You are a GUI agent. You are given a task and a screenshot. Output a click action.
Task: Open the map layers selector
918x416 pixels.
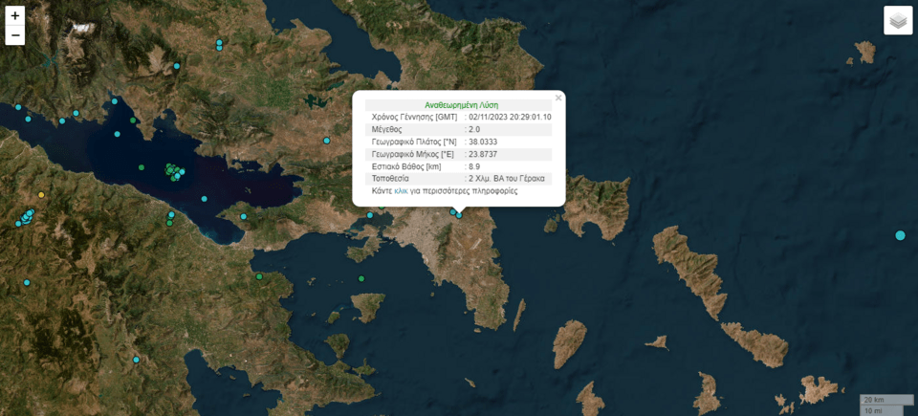[898, 21]
